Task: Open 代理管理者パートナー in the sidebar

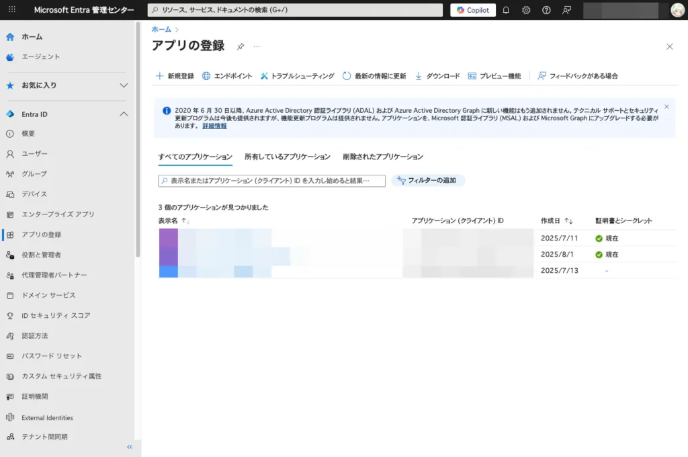Action: [x=54, y=275]
